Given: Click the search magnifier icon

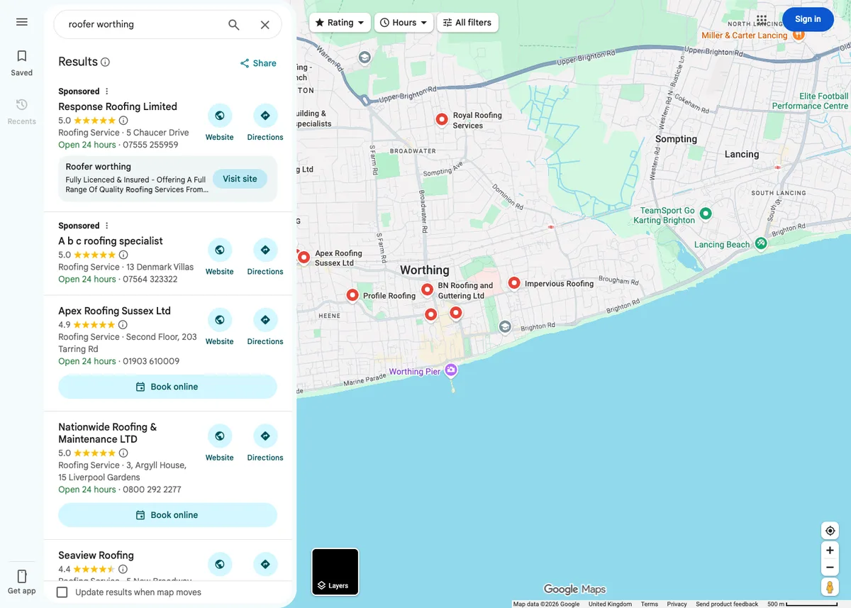Looking at the screenshot, I should tap(234, 25).
